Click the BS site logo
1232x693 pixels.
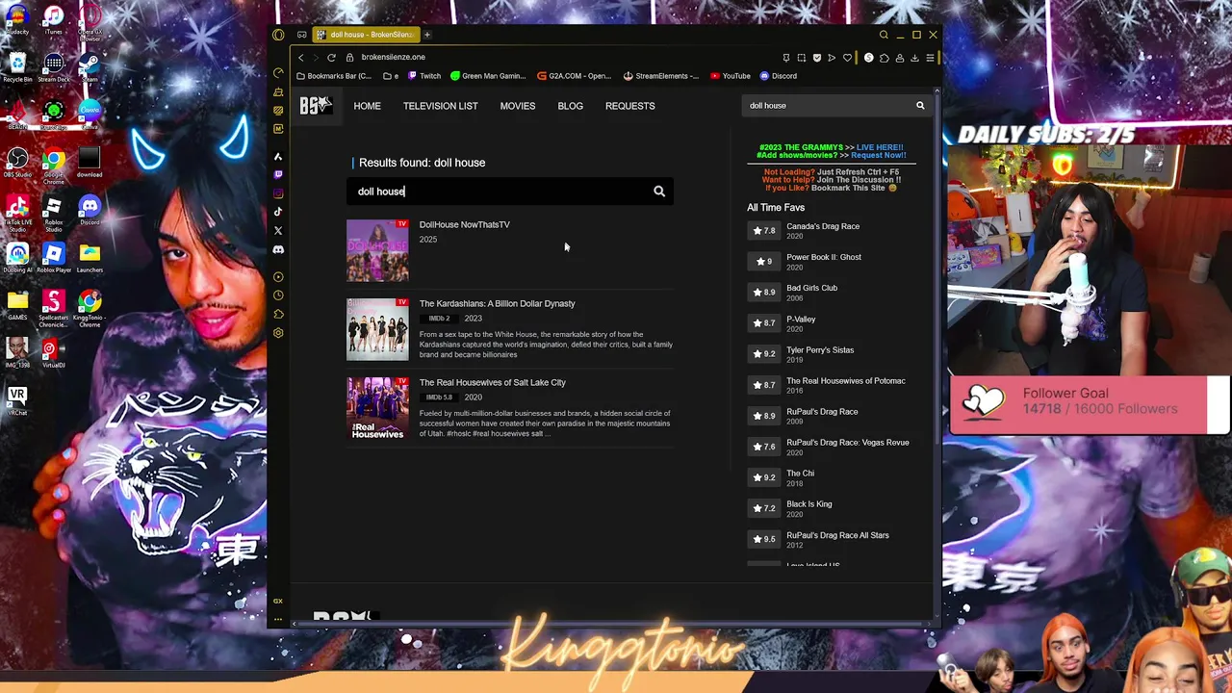[x=316, y=105]
